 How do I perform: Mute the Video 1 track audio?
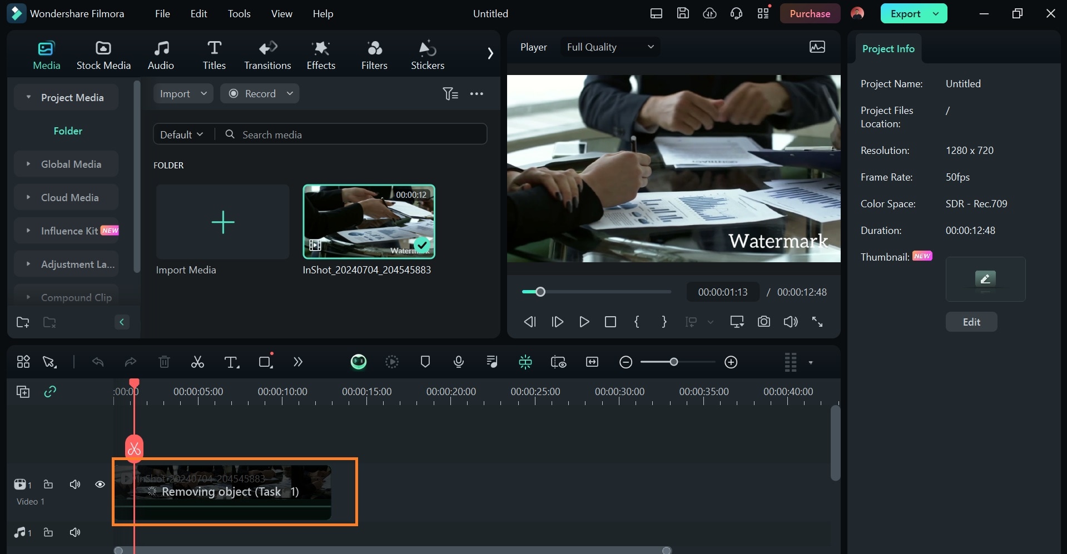click(75, 485)
